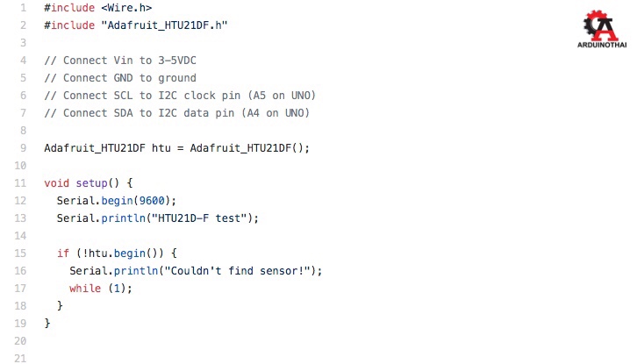Click line number 21 in gutter

point(20,359)
